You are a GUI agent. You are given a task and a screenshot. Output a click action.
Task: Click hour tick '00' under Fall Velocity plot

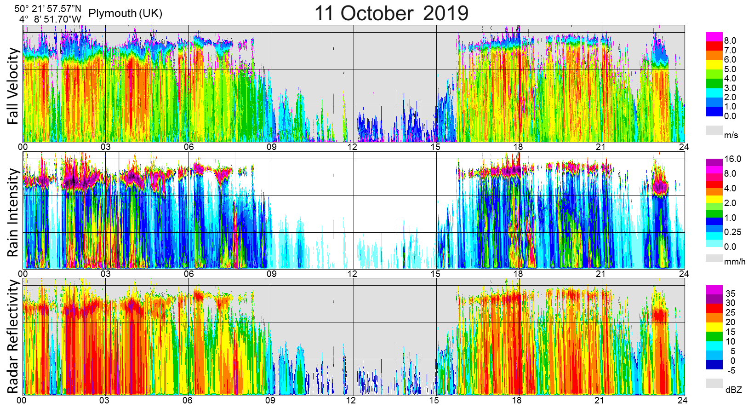[x=23, y=147]
